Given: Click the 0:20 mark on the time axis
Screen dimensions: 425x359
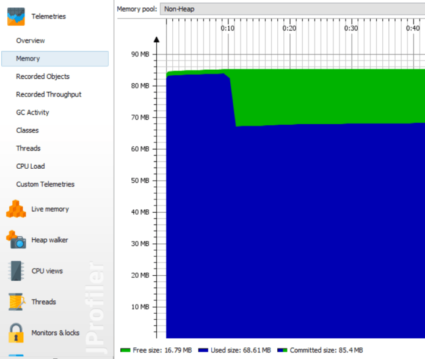Looking at the screenshot, I should point(289,28).
